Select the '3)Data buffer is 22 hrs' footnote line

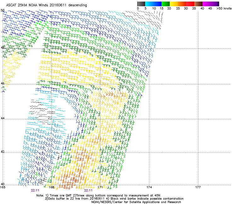[x=114, y=199]
